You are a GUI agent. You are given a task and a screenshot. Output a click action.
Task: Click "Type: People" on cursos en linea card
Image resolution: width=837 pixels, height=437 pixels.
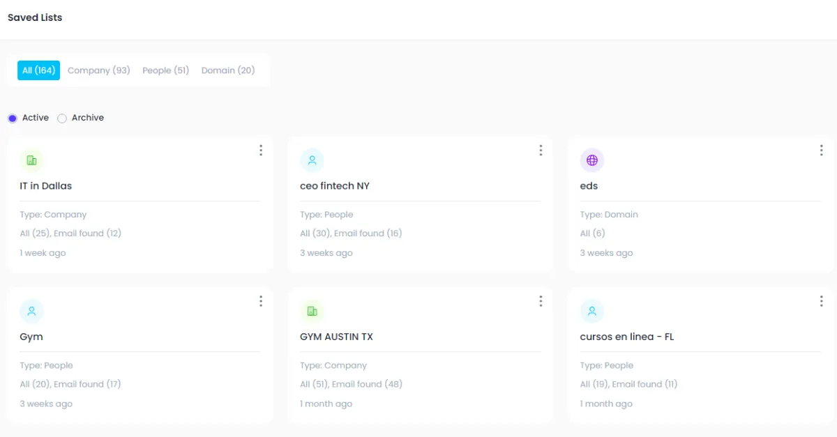[x=607, y=365]
